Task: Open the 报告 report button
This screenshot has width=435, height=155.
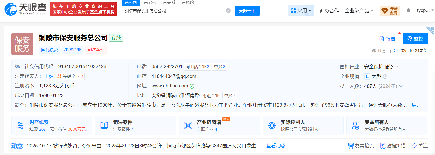Action: pyautogui.click(x=387, y=39)
